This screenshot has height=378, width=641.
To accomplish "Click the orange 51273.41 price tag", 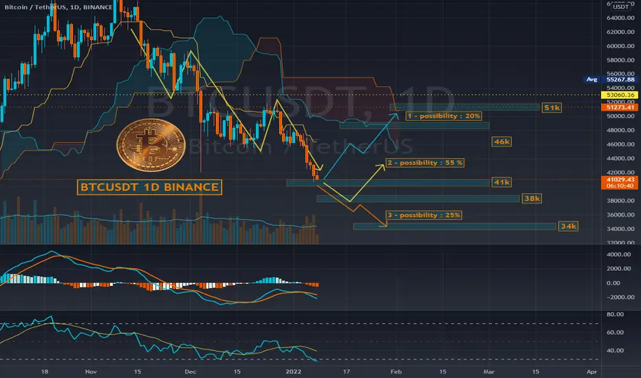I will click(x=620, y=107).
